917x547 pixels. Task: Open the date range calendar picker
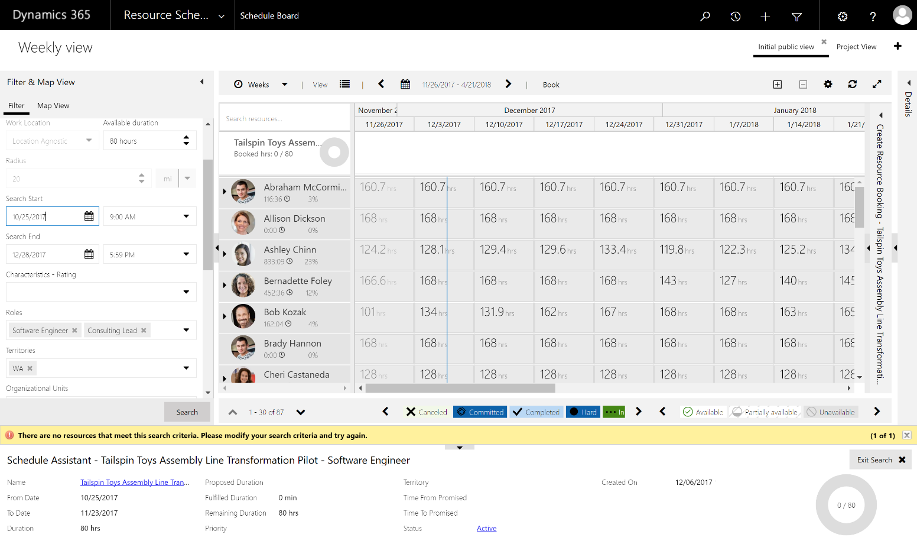click(405, 85)
